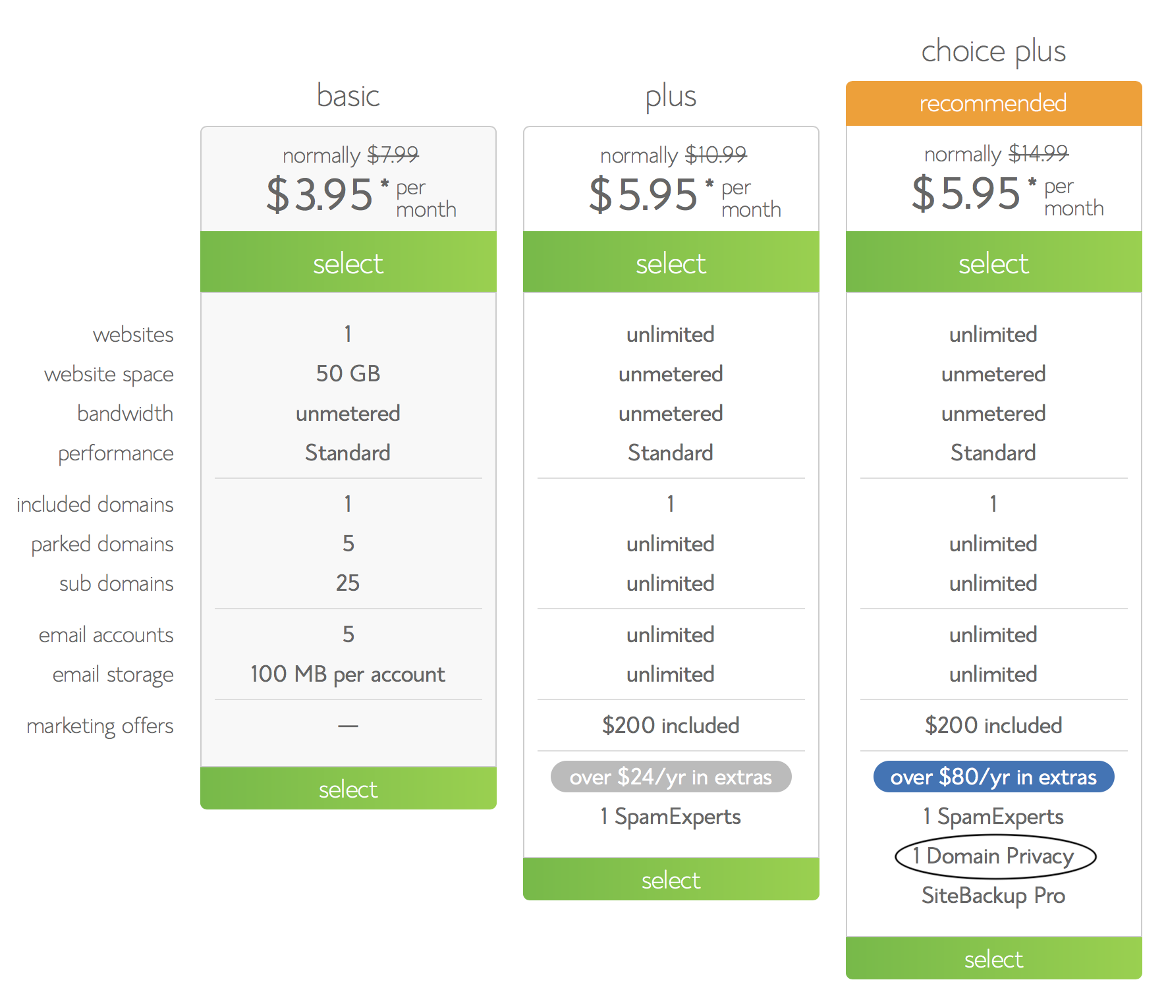This screenshot has width=1166, height=984.
Task: Select the basic plan top button
Action: 348,262
